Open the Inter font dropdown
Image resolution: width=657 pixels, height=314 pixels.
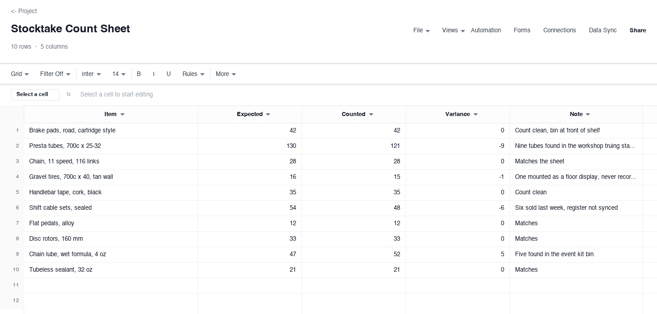pyautogui.click(x=91, y=74)
